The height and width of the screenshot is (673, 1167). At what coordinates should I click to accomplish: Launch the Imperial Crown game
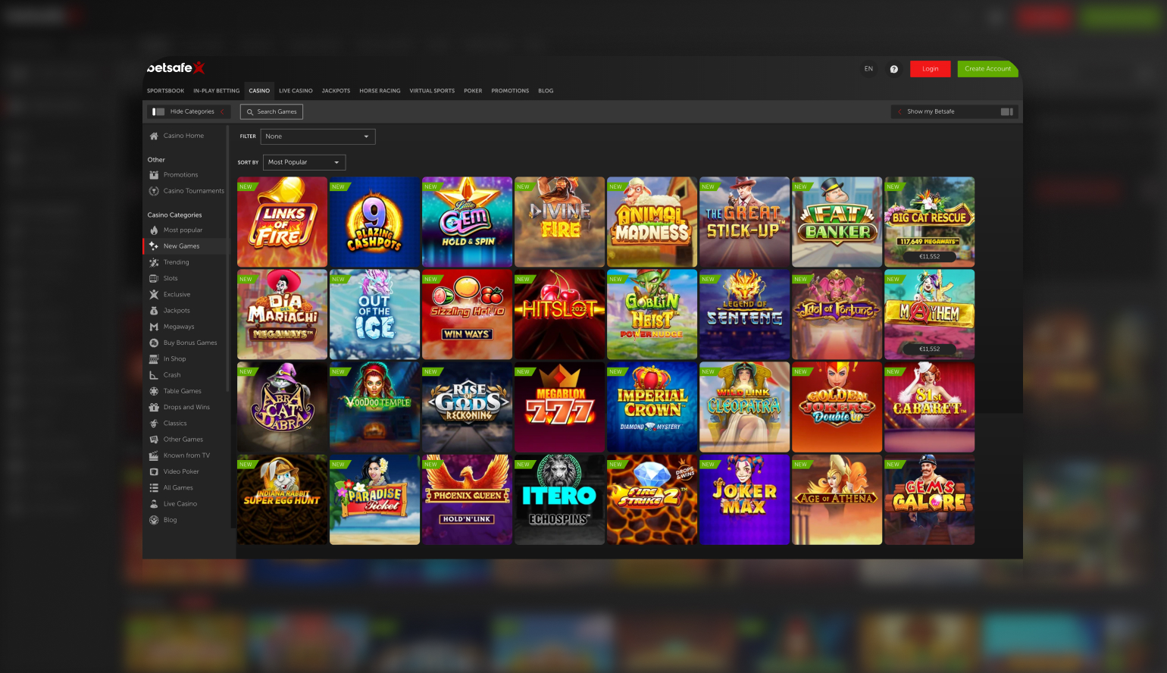(x=652, y=407)
